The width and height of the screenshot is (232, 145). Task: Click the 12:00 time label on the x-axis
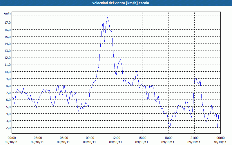click(x=116, y=138)
